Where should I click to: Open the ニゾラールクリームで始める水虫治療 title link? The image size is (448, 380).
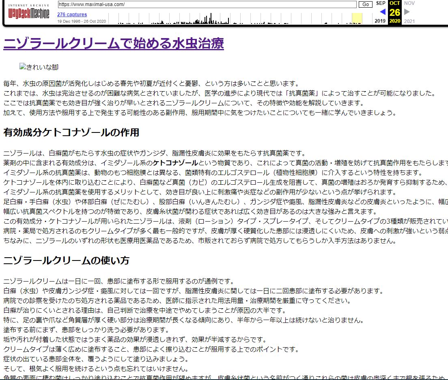[x=114, y=43]
